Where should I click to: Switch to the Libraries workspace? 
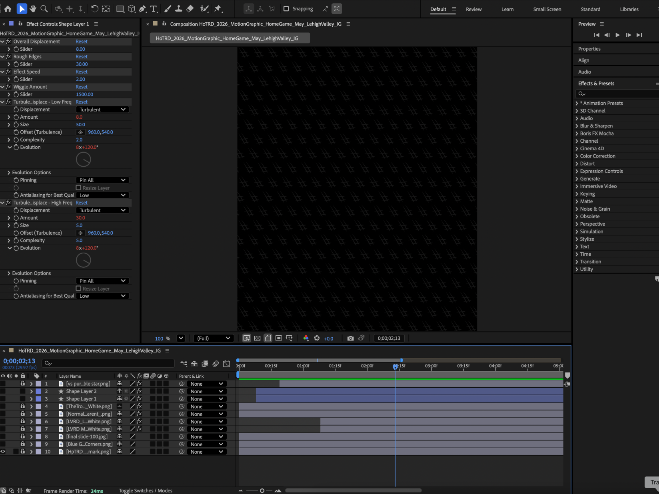point(629,9)
